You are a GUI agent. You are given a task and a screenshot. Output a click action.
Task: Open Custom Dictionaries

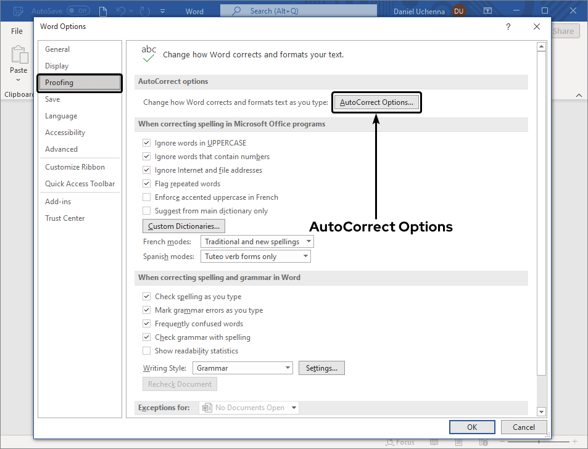(183, 226)
